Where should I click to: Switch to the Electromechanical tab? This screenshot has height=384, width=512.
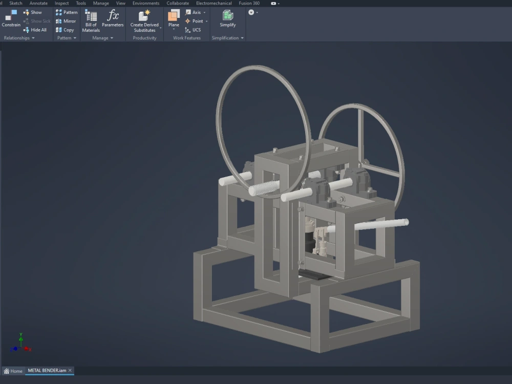point(214,3)
